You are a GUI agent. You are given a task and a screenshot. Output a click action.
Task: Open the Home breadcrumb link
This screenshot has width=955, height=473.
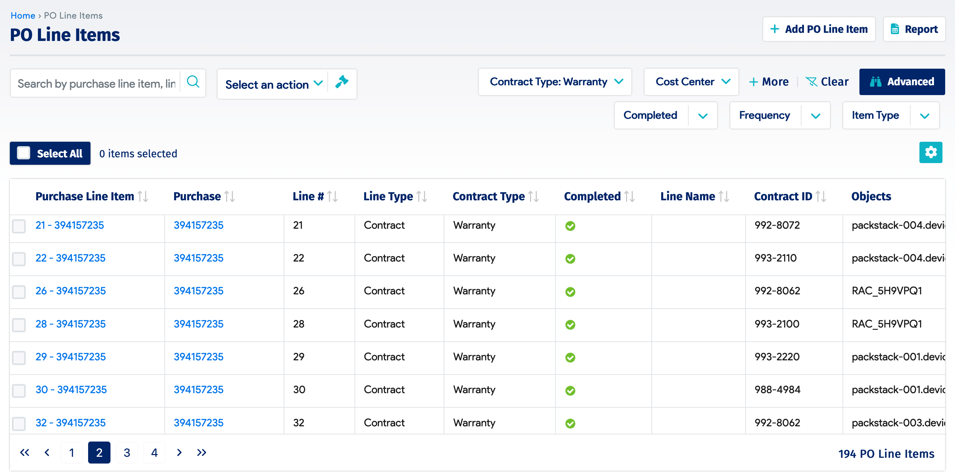23,16
